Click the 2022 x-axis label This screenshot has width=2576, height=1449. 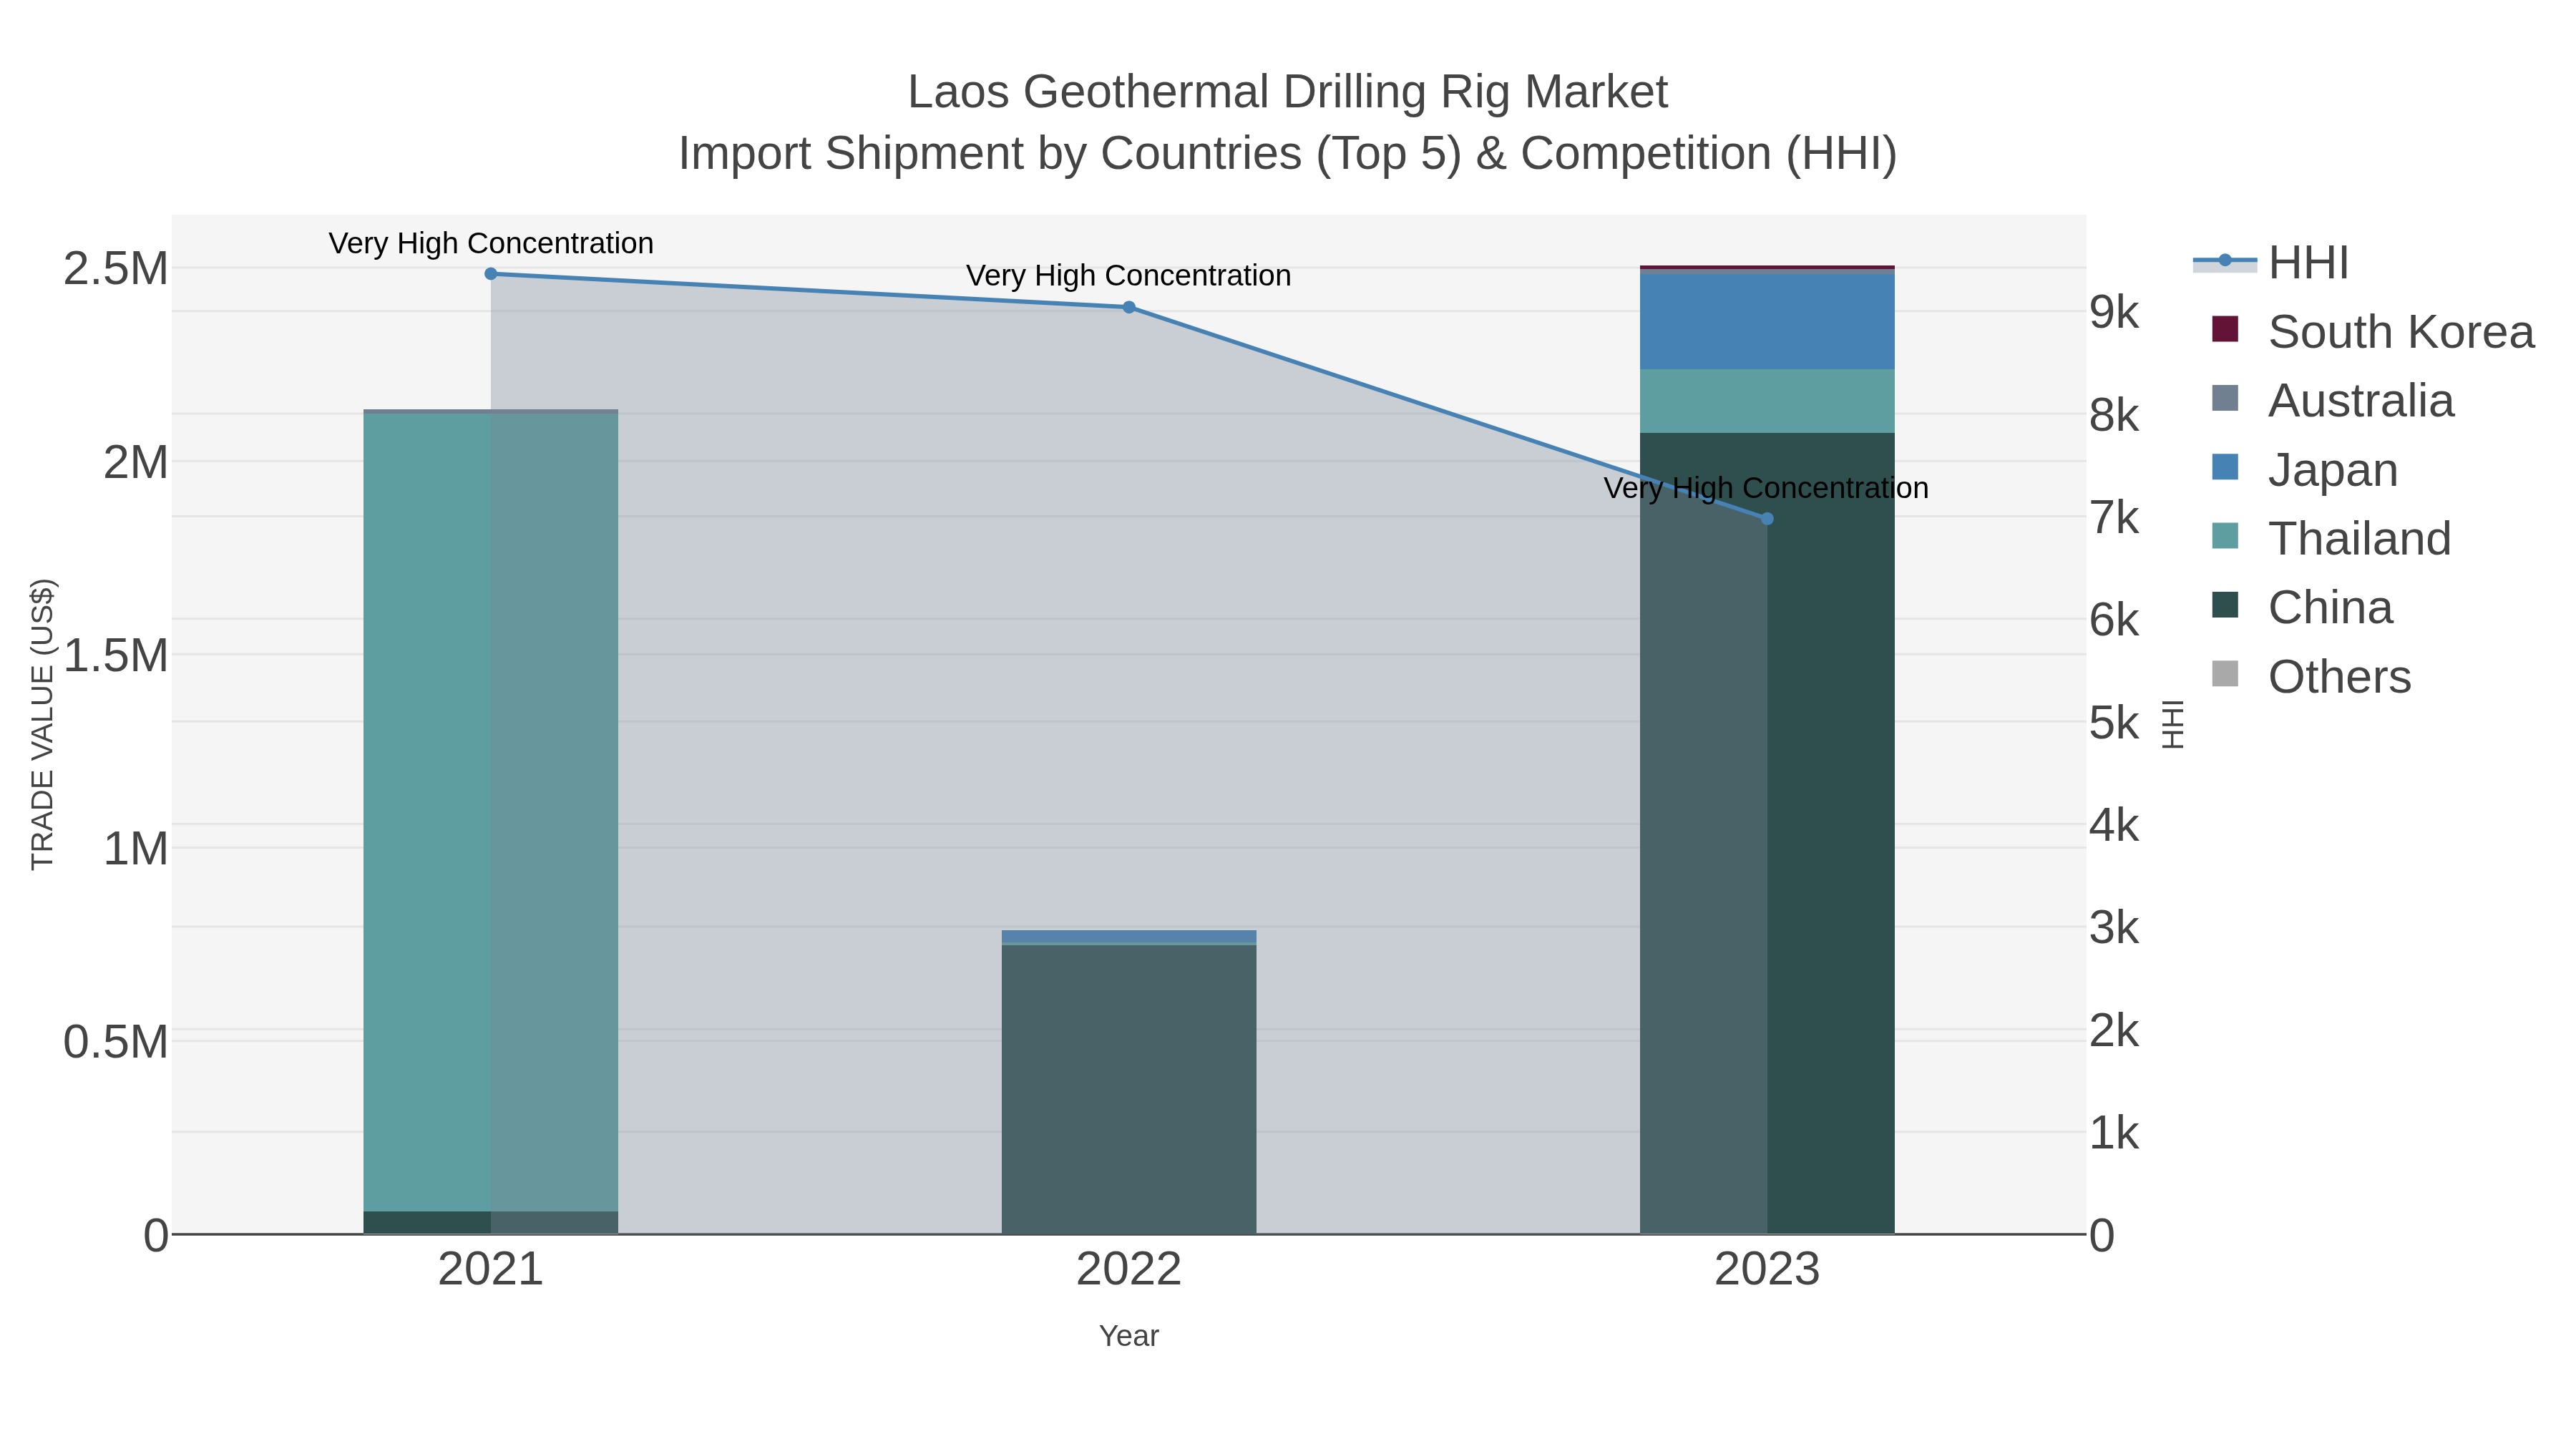tap(1129, 1270)
